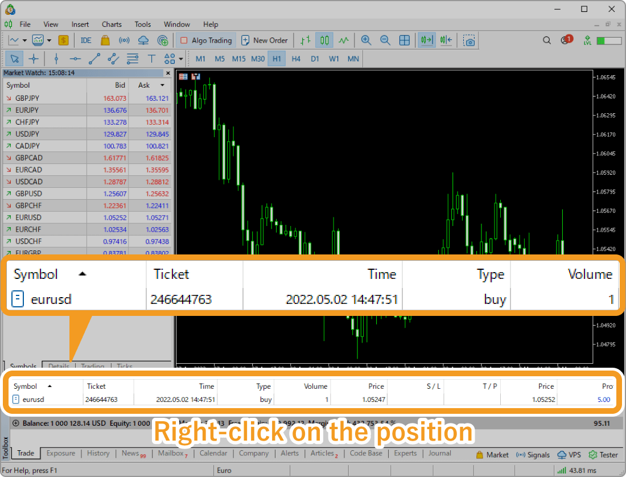Select the text label tool
Screen dimensions: 626x477
pos(151,59)
